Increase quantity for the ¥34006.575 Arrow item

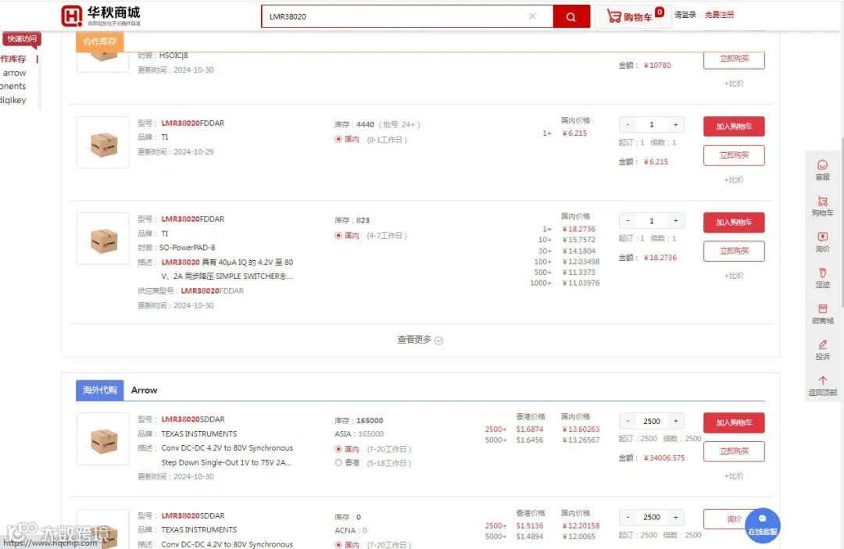(676, 421)
